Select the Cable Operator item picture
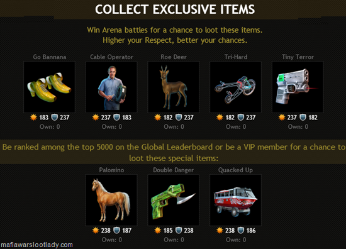The height and width of the screenshot is (249, 346). (111, 87)
